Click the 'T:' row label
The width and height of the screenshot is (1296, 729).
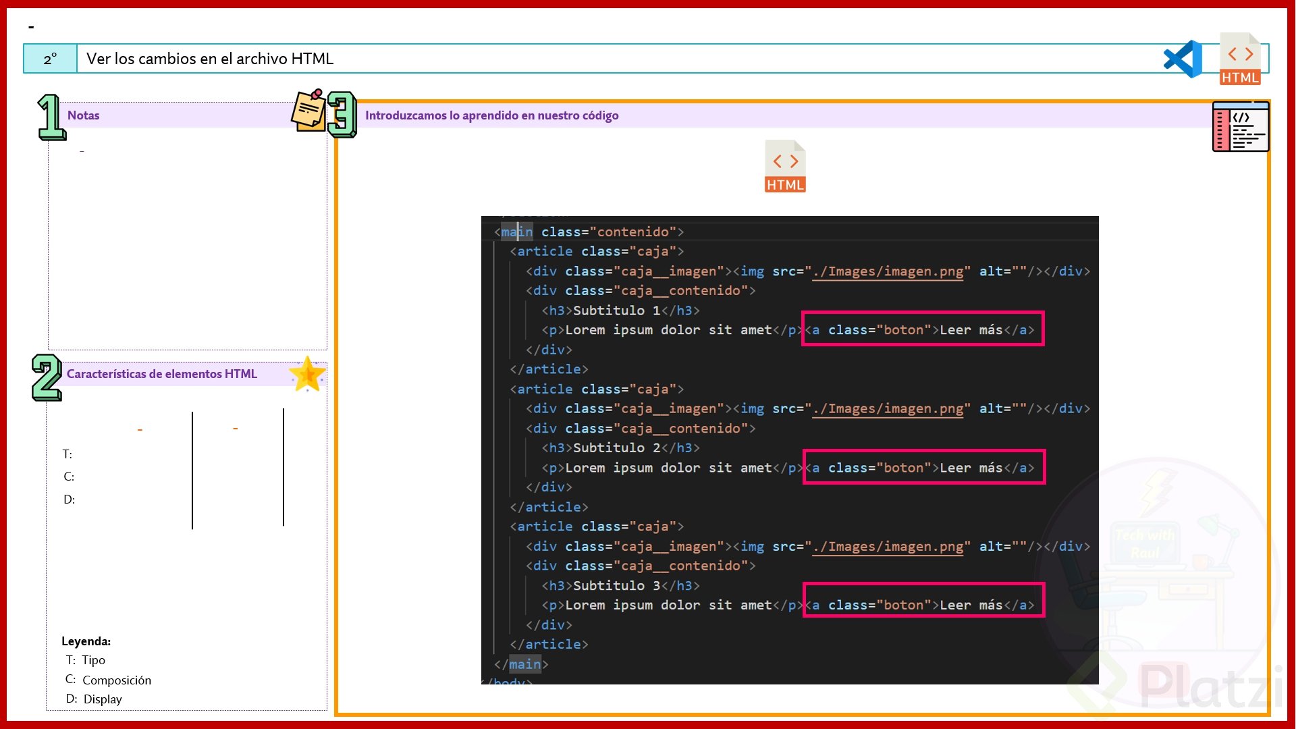click(x=67, y=454)
